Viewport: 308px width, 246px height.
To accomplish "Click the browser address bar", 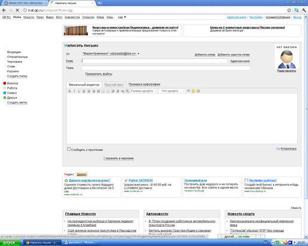I will (x=153, y=10).
